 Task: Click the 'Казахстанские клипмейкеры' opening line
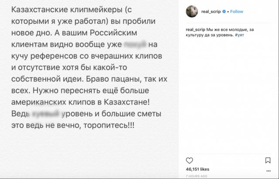click(65, 10)
